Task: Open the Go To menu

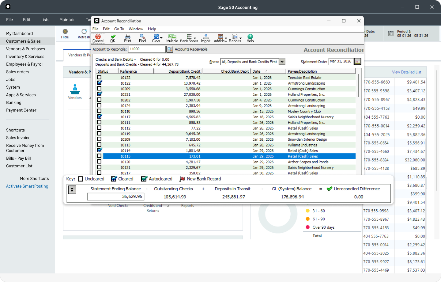Action: [119, 29]
